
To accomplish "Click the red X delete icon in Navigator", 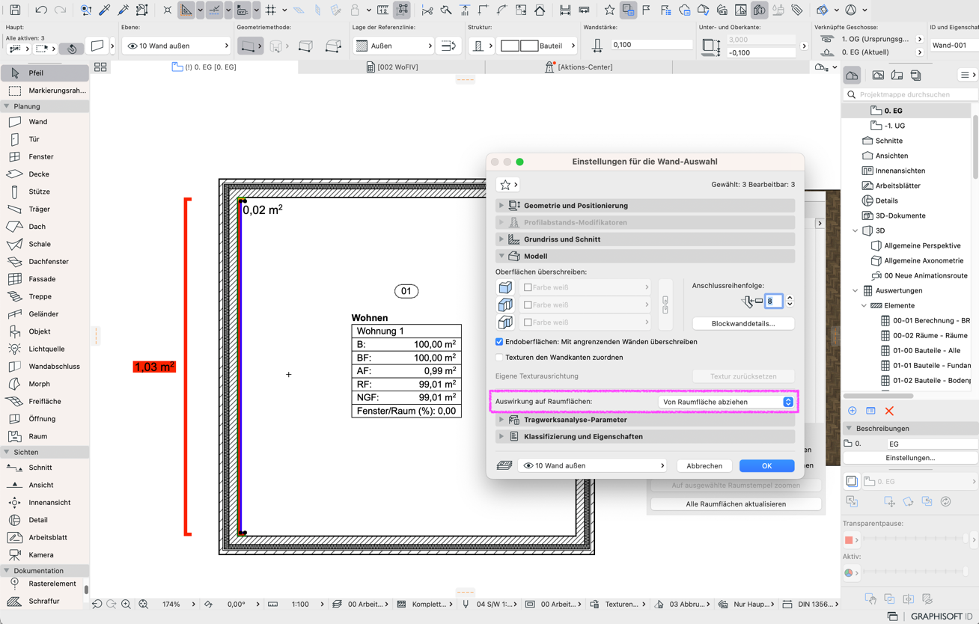I will coord(889,411).
